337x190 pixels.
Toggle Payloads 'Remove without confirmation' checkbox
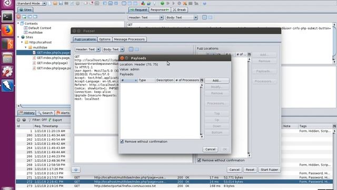(122, 141)
